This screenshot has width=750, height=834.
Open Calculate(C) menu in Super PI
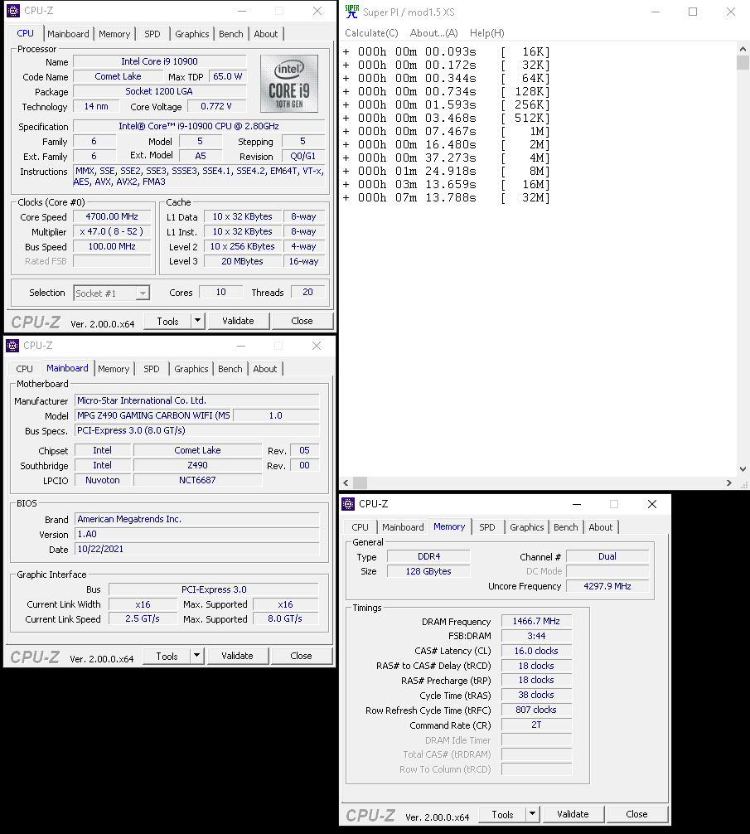(371, 33)
